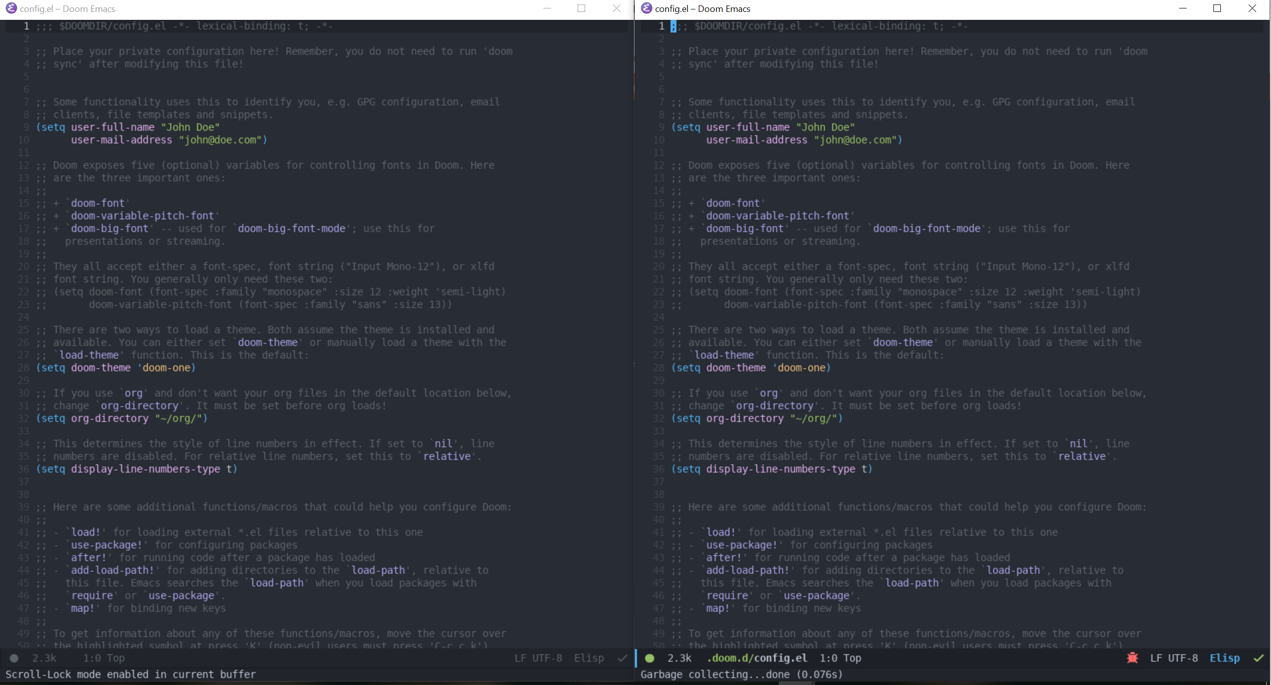1271x685 pixels.
Task: Click the 2.3k buffer size indicator
Action: coord(44,658)
